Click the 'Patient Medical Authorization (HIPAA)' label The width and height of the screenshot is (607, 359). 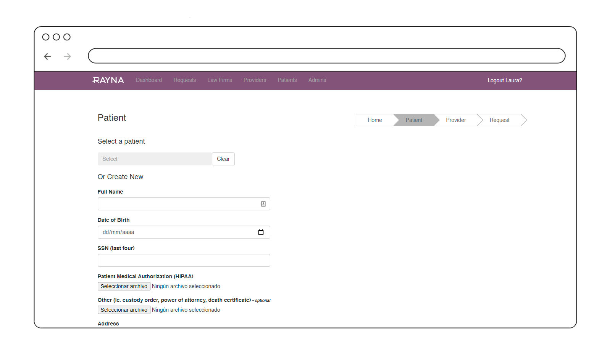click(145, 276)
